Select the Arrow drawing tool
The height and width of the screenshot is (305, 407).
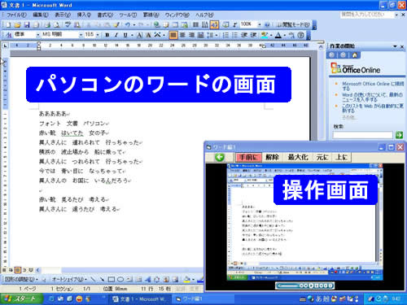102,279
